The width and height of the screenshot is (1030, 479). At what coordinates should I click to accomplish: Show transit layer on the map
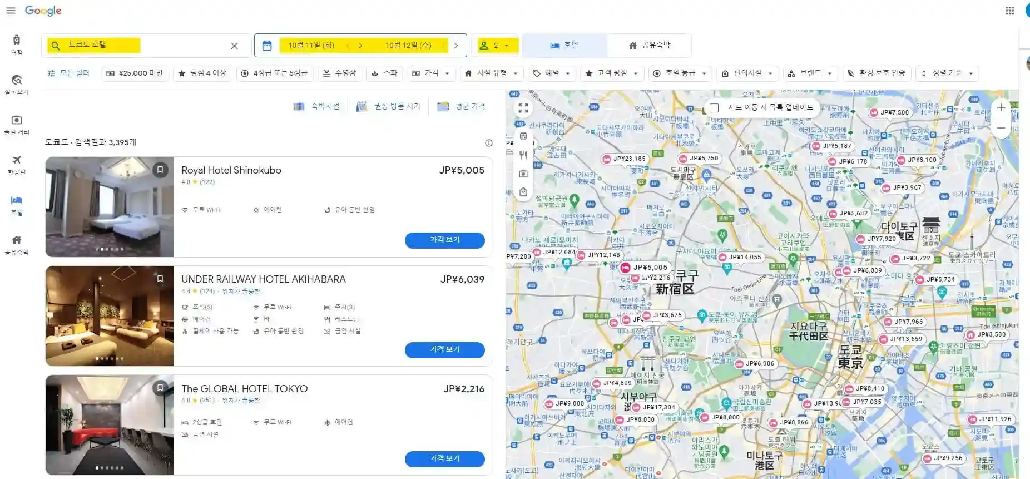tap(523, 136)
